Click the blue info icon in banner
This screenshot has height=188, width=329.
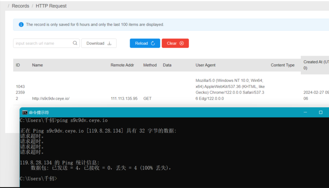(x=21, y=24)
